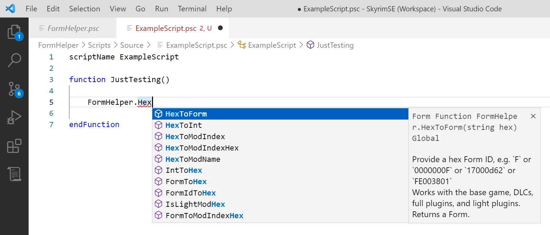
Task: Open the Run and Debug view
Action: pyautogui.click(x=14, y=117)
